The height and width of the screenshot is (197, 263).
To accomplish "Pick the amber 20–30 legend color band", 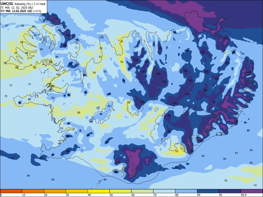I will tap(55, 191).
